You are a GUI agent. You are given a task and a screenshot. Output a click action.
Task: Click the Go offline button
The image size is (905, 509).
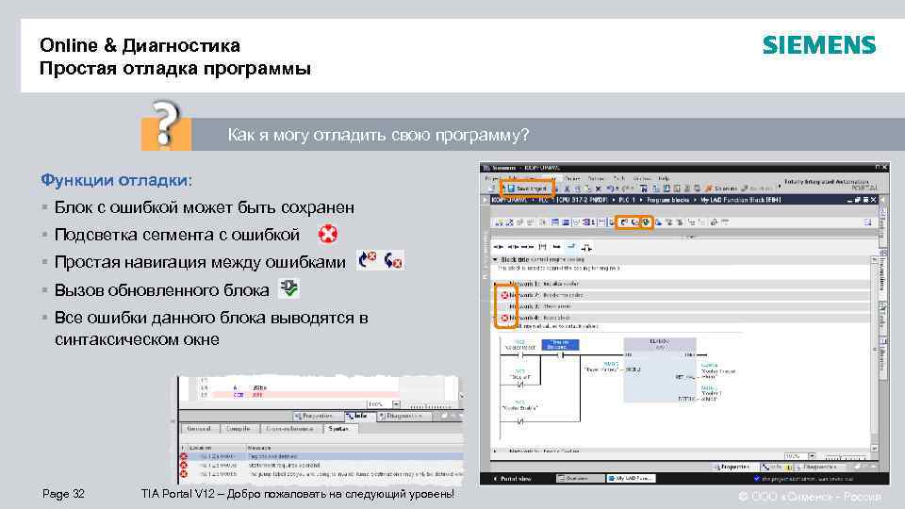click(x=758, y=189)
